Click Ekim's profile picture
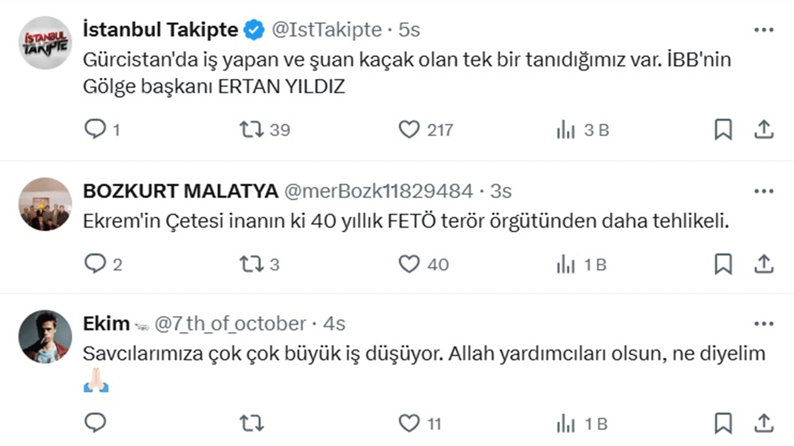Screen dimensions: 794x446 tap(45, 336)
